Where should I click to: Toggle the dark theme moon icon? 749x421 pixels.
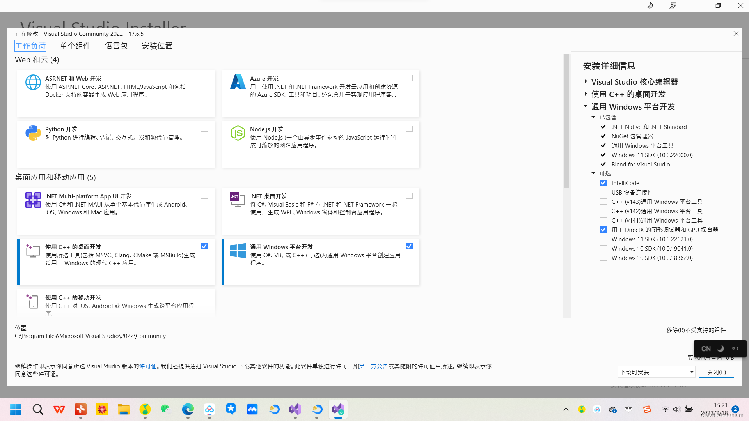pyautogui.click(x=650, y=5)
